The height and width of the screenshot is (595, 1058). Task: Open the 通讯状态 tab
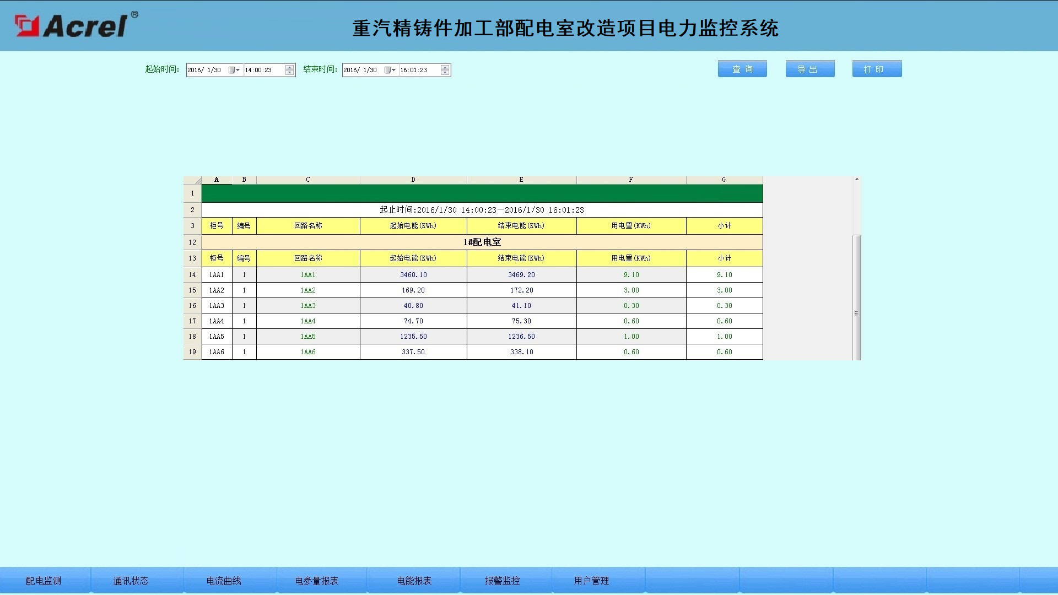[x=131, y=581]
